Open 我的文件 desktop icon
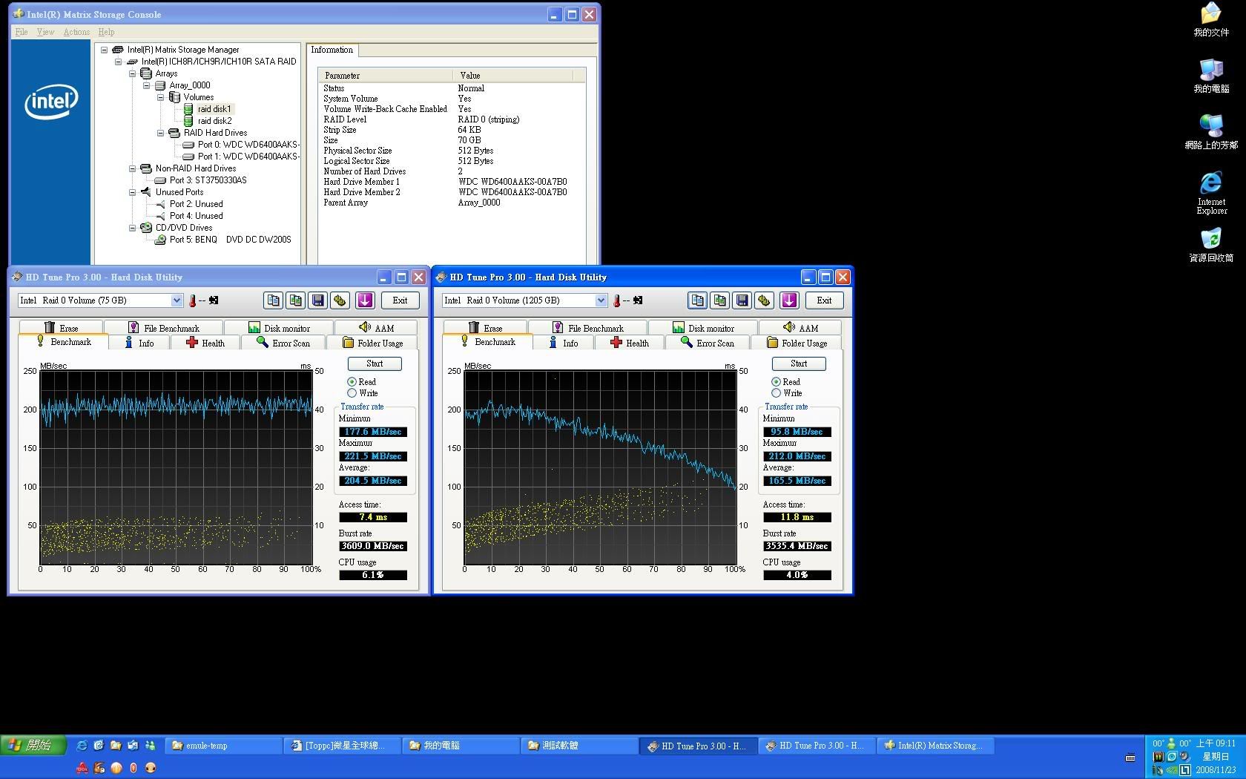This screenshot has width=1246, height=779. coord(1211,20)
